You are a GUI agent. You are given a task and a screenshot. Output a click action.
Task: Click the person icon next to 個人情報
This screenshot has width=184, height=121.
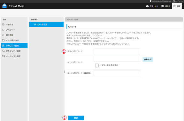click(x=3, y=35)
